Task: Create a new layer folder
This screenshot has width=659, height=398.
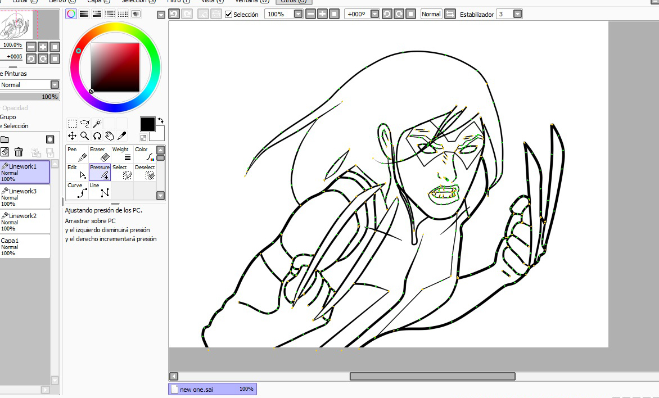Action: point(4,139)
